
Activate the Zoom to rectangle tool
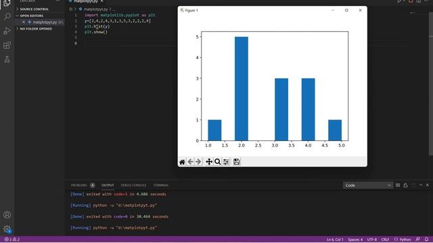click(x=217, y=162)
